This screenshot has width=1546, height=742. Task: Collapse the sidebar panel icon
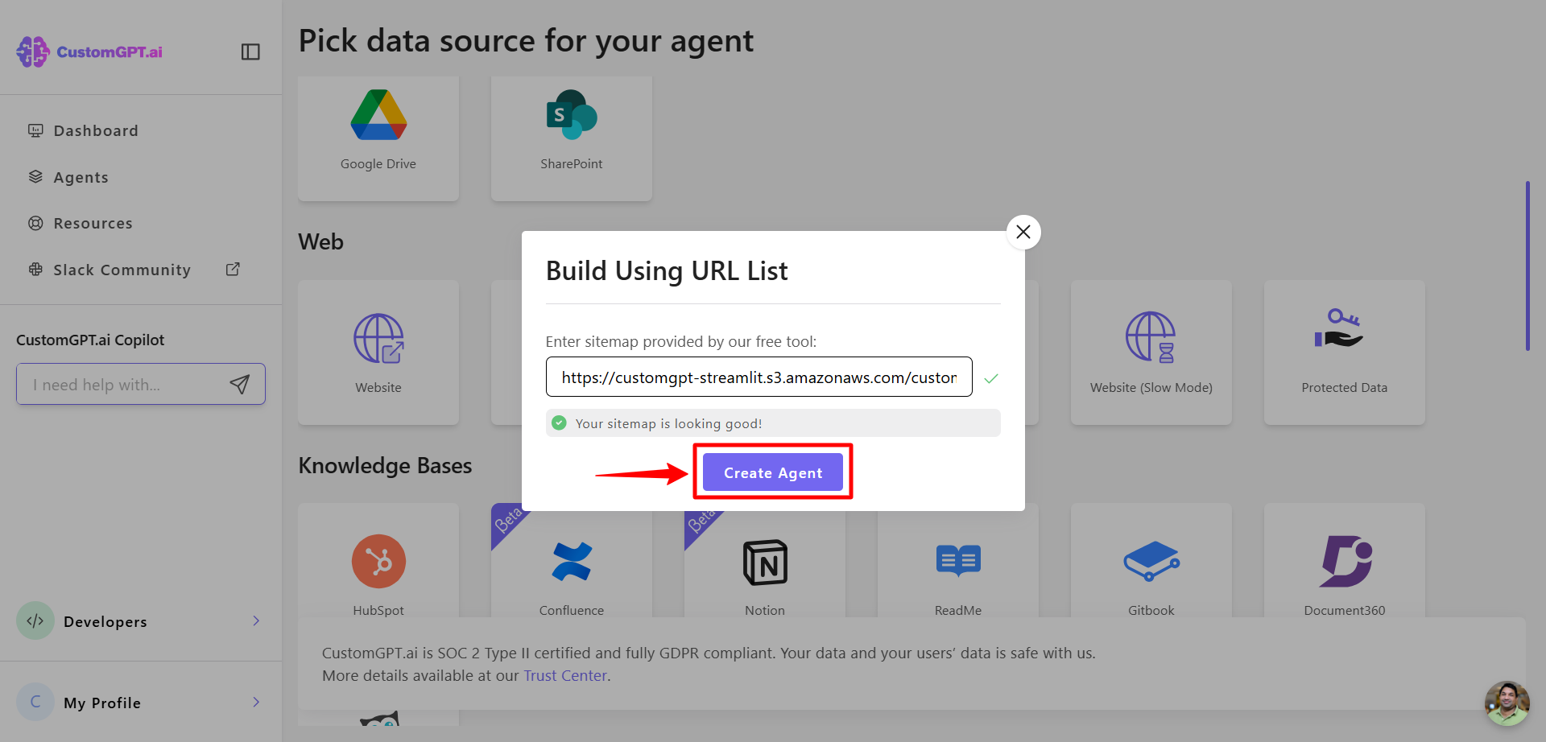click(x=250, y=52)
